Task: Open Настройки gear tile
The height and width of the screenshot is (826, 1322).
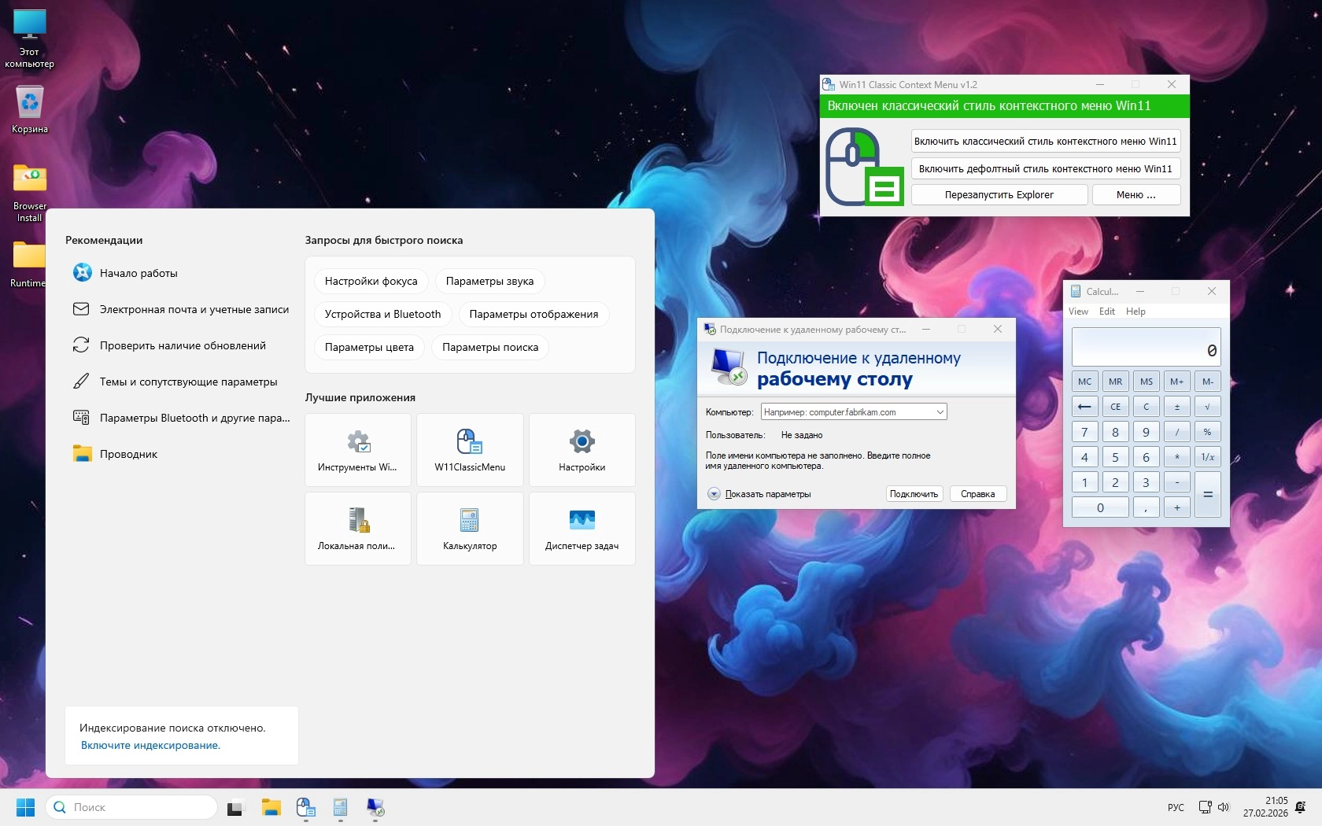Action: coord(582,450)
